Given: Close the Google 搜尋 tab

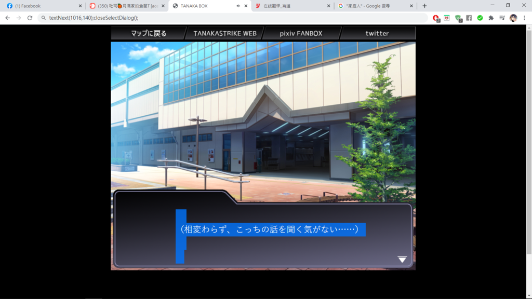Looking at the screenshot, I should (411, 6).
